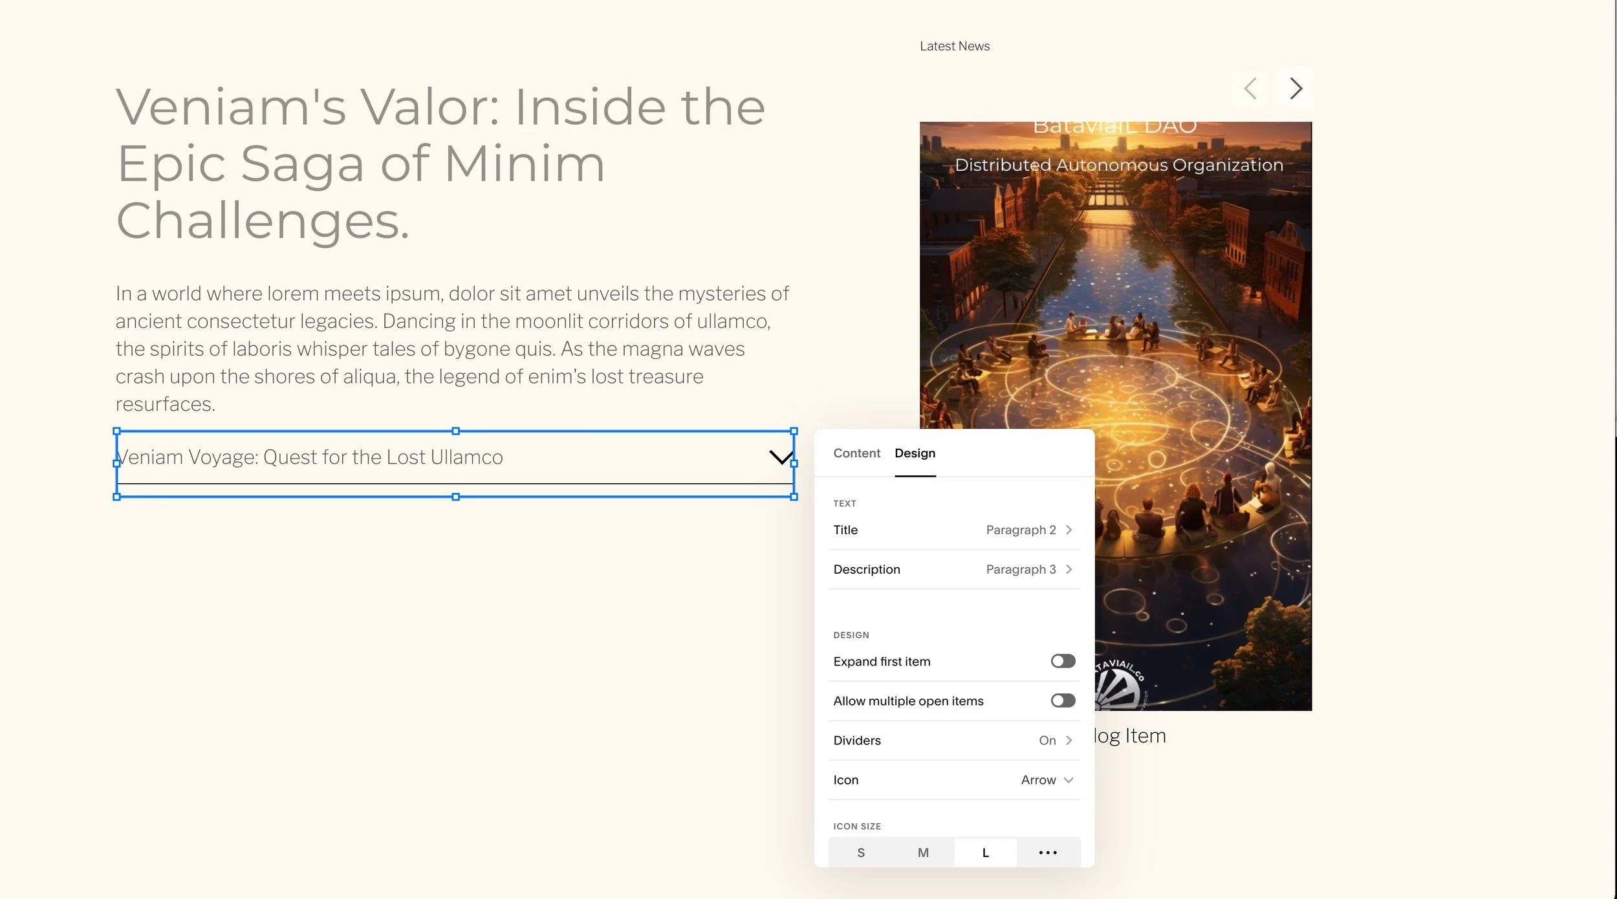Click bottom-right resize handle of accordion block
The height and width of the screenshot is (899, 1617).
click(794, 497)
